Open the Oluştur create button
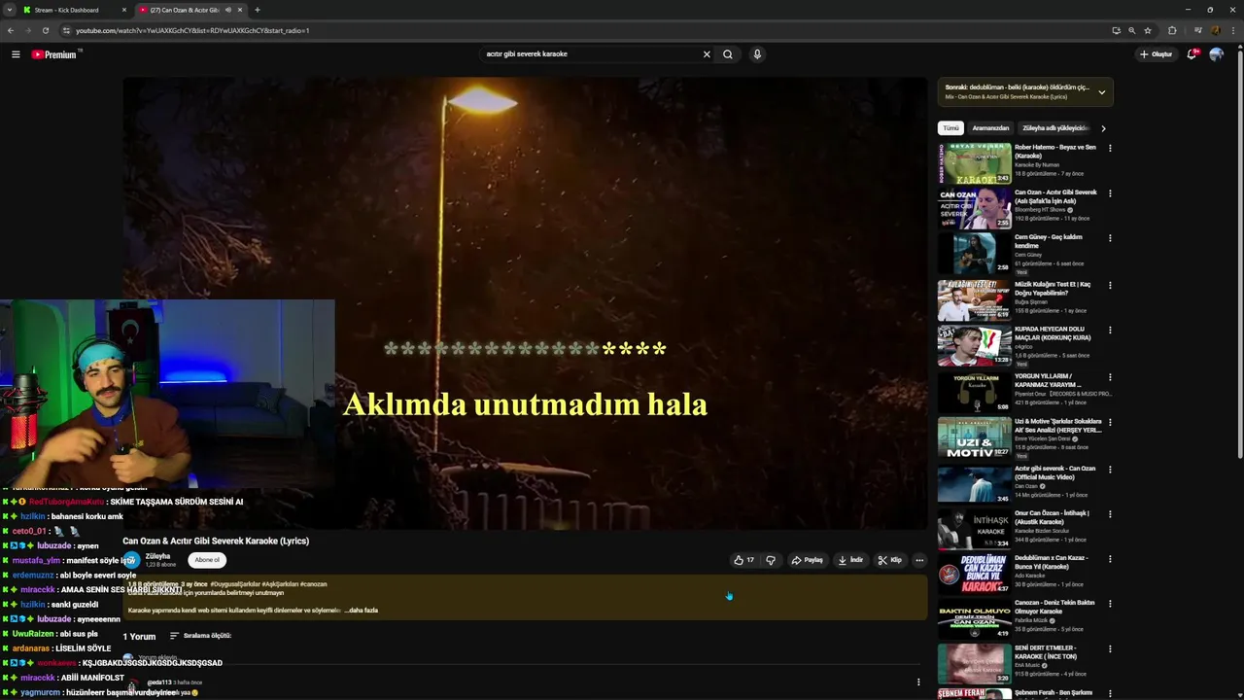Screen dimensions: 1244x700 click(x=1156, y=54)
